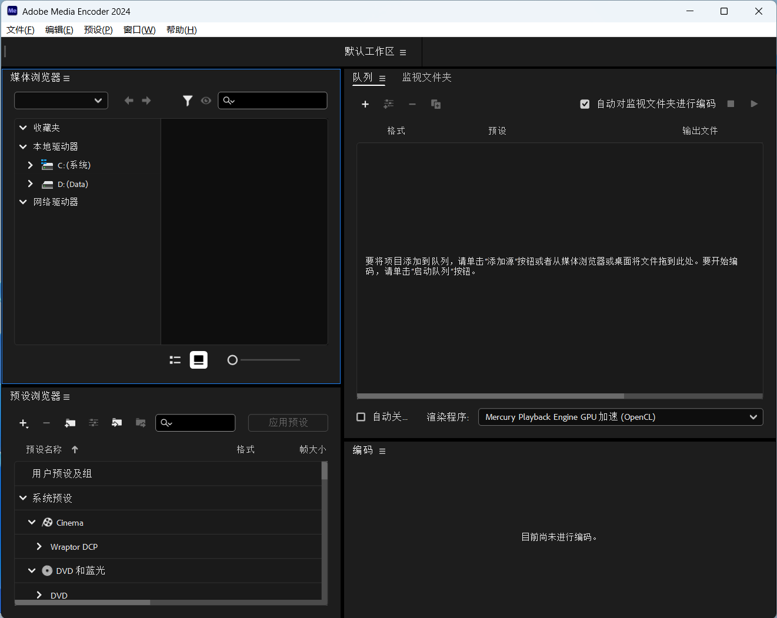
Task: Open the 编辑(E) menu
Action: [59, 30]
